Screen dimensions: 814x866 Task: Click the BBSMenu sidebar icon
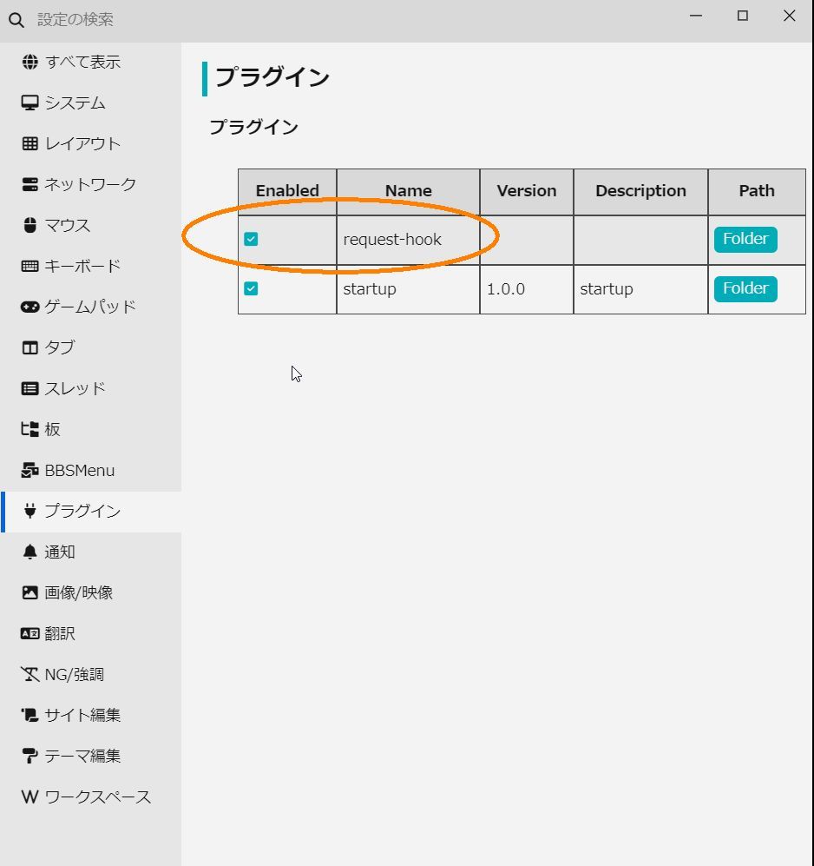(x=30, y=470)
